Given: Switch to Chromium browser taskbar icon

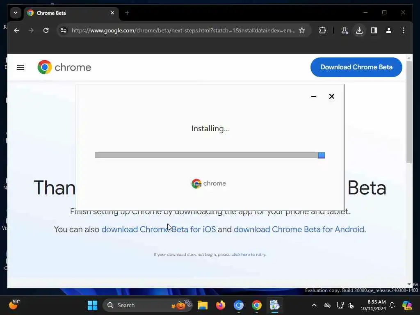Looking at the screenshot, I should [238, 305].
